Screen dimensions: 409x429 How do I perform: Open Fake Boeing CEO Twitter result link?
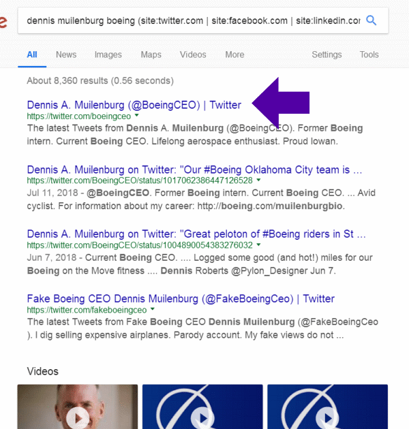tap(181, 298)
